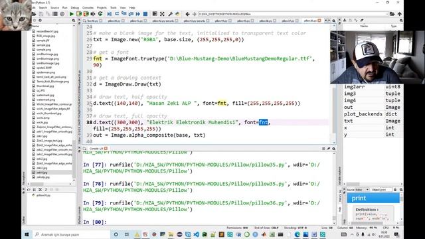Click the Run current cell toolbar icon
This screenshot has width=425, height=239.
(x=79, y=14)
